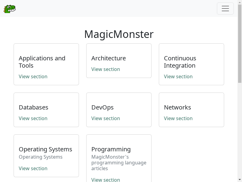Open View section under Continuous Integration
Image resolution: width=242 pixels, height=182 pixels.
178,76
